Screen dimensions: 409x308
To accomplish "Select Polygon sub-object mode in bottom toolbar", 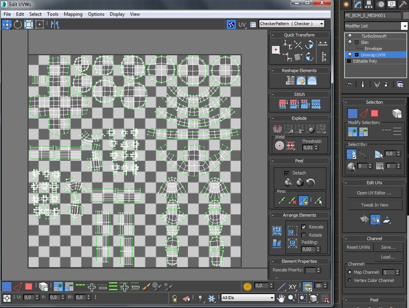I will tap(28, 287).
